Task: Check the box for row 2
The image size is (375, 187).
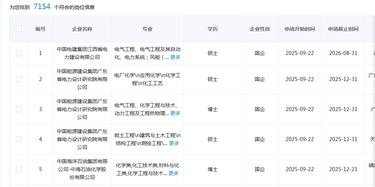Action: click(19, 79)
